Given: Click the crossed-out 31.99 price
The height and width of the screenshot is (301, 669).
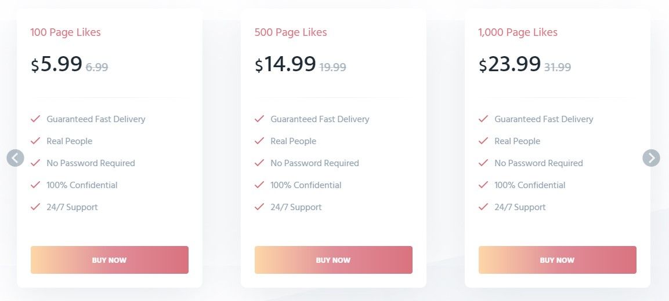Looking at the screenshot, I should coord(558,67).
